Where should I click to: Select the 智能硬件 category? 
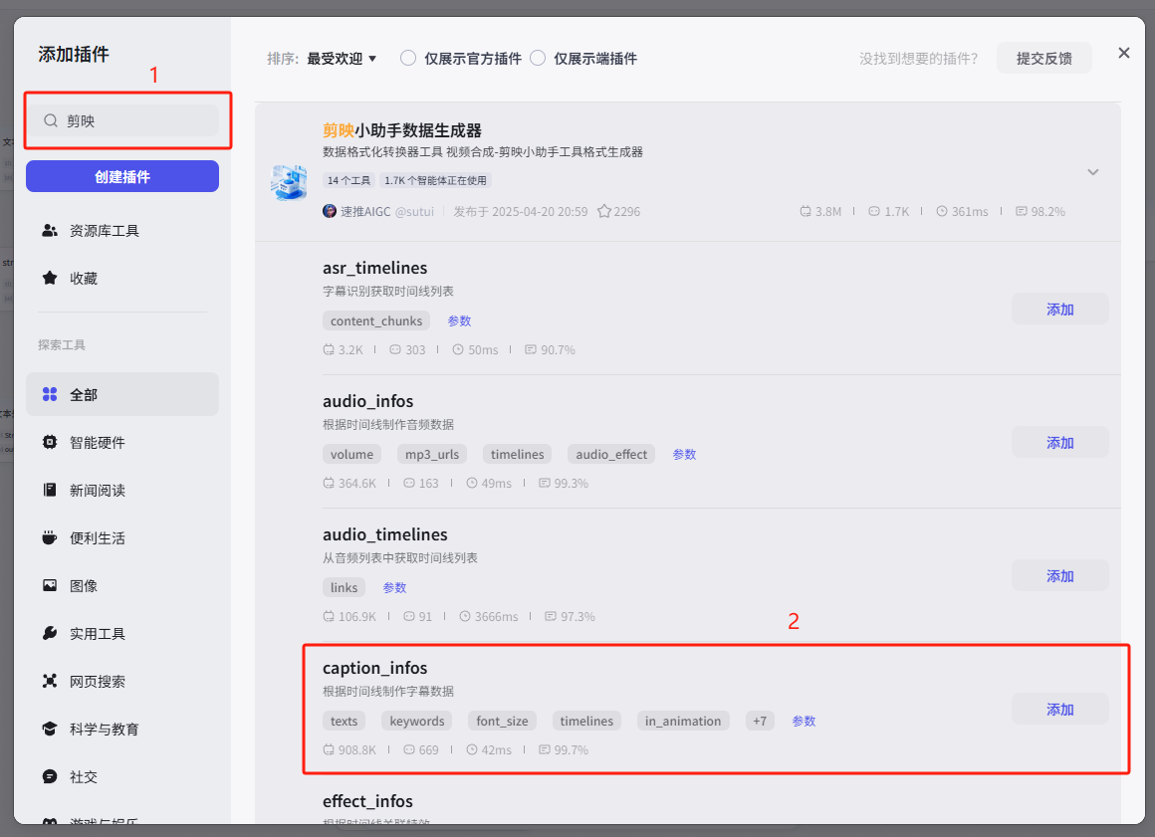(122, 443)
